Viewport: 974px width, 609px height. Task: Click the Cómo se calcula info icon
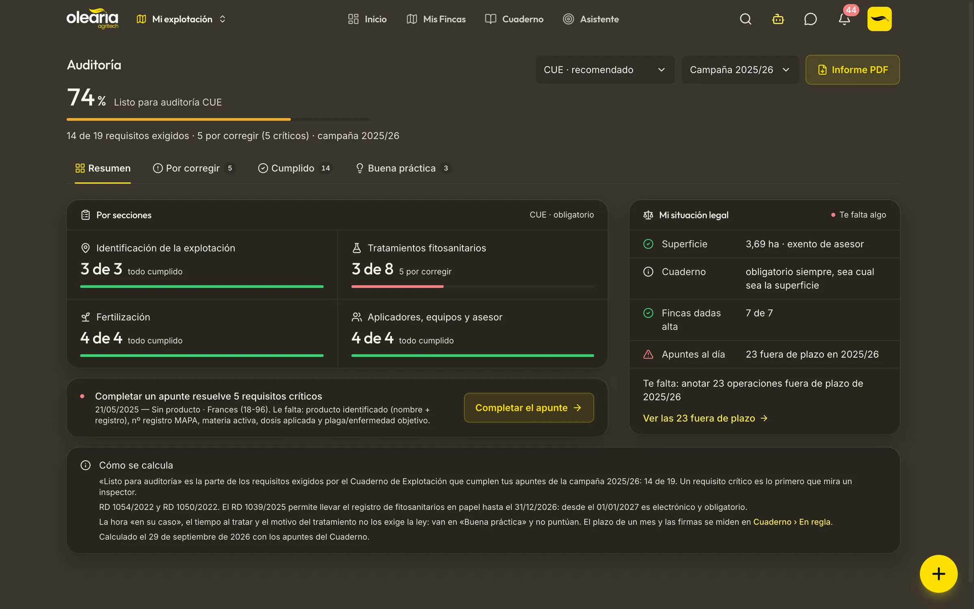tap(86, 465)
